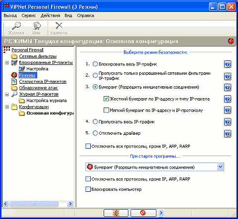Open the Справка menu
Screen dimensions: 238x219
pos(85,16)
